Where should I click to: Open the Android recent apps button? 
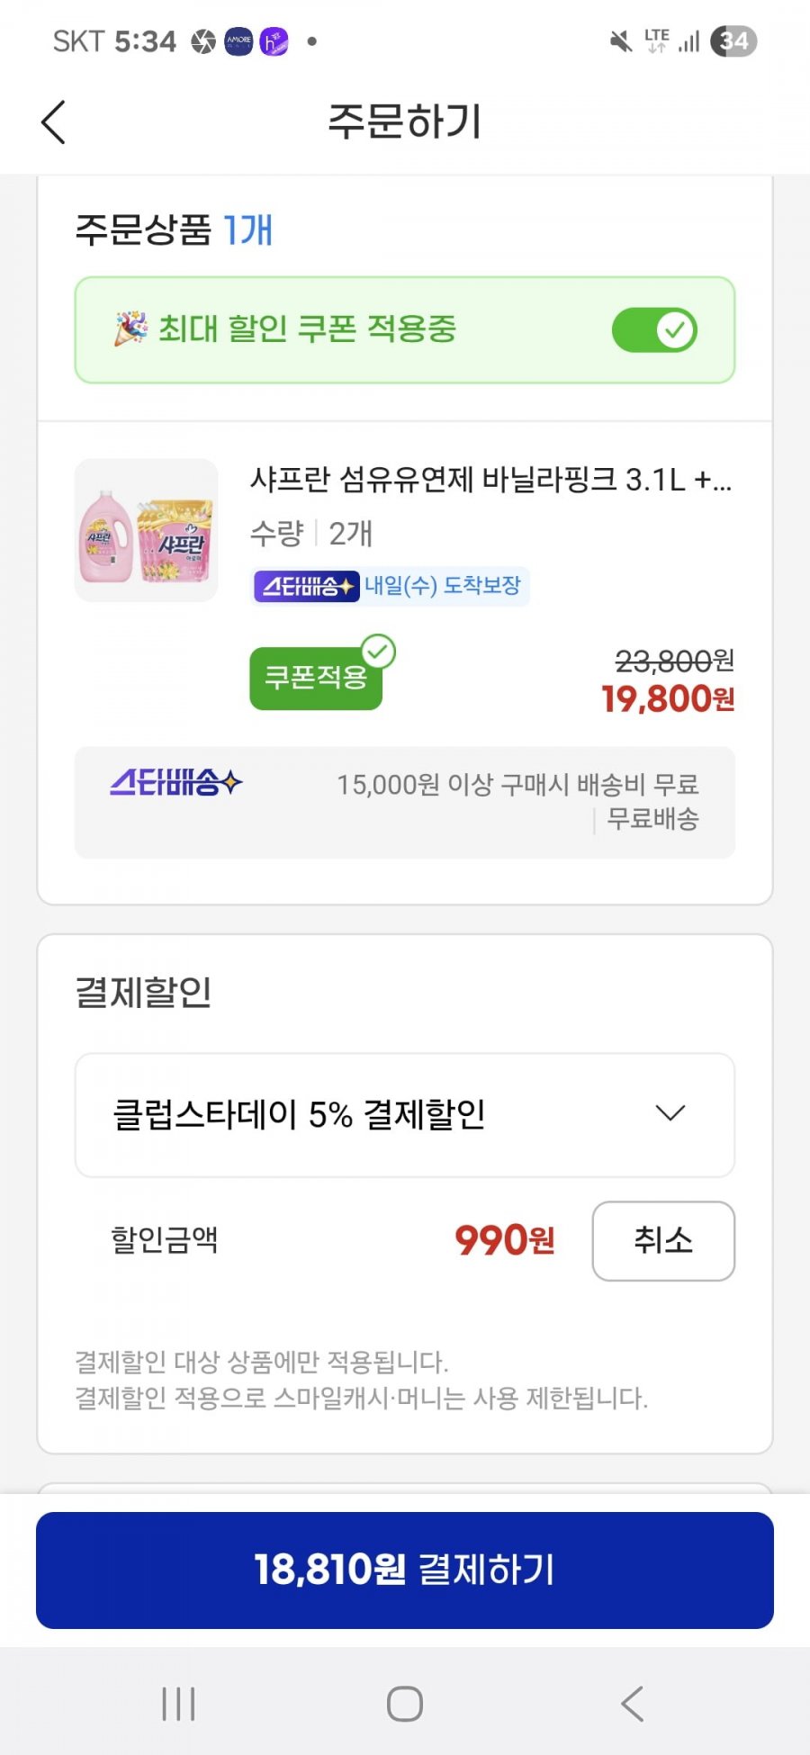click(x=178, y=1704)
